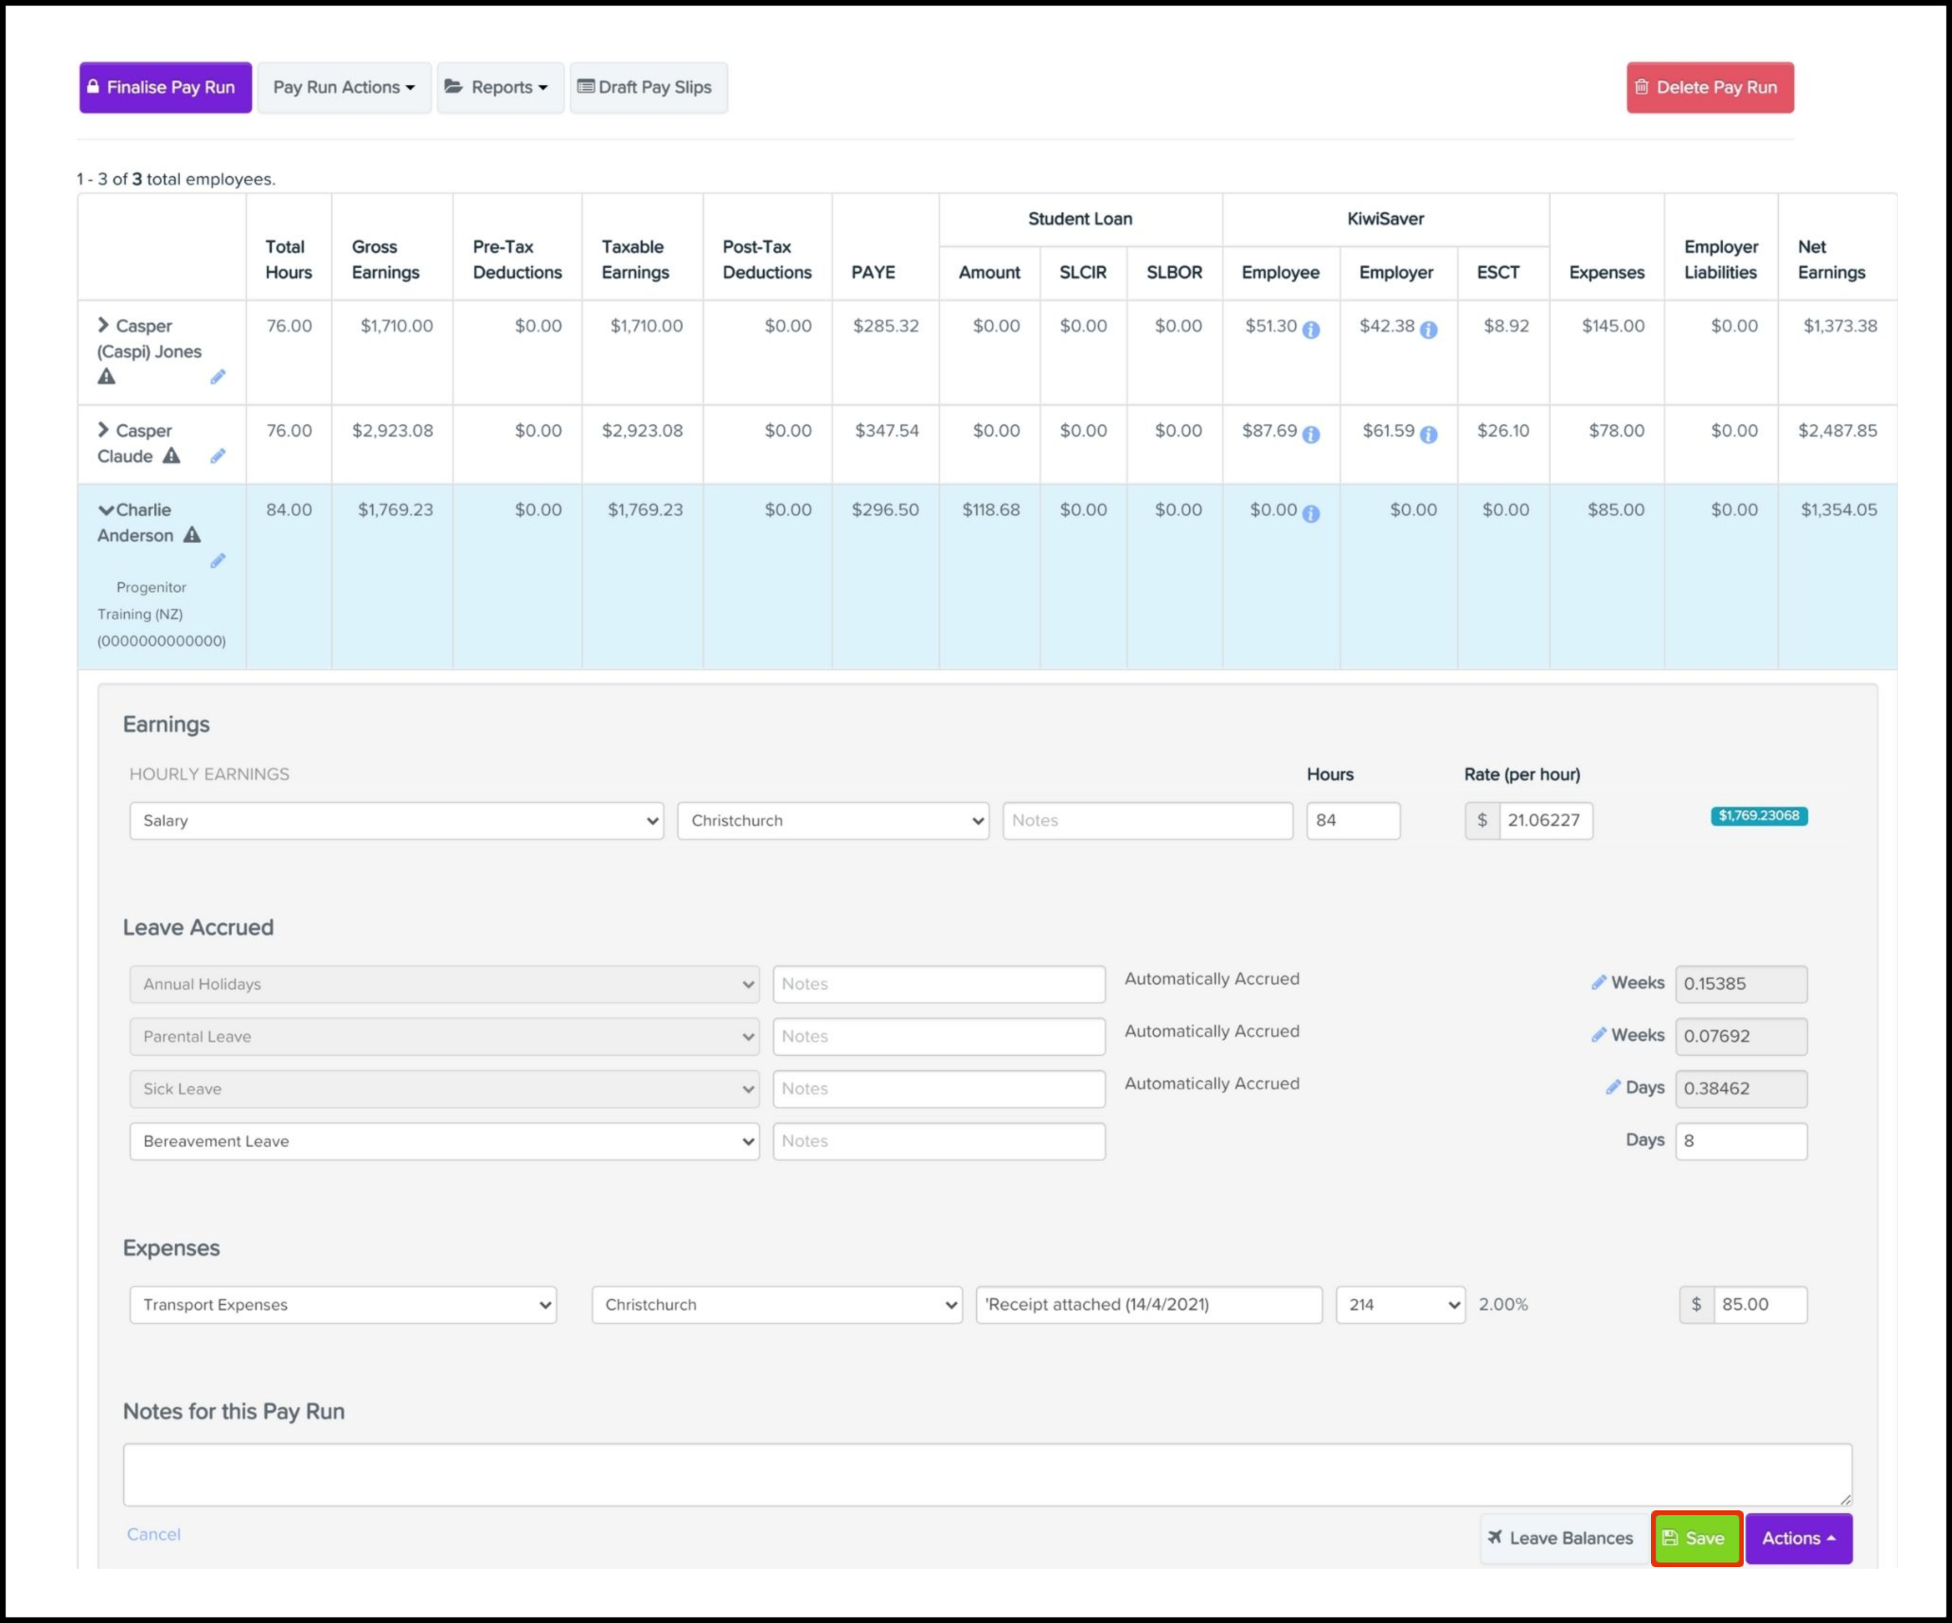Click the green Save button
This screenshot has height=1623, width=1952.
point(1695,1538)
